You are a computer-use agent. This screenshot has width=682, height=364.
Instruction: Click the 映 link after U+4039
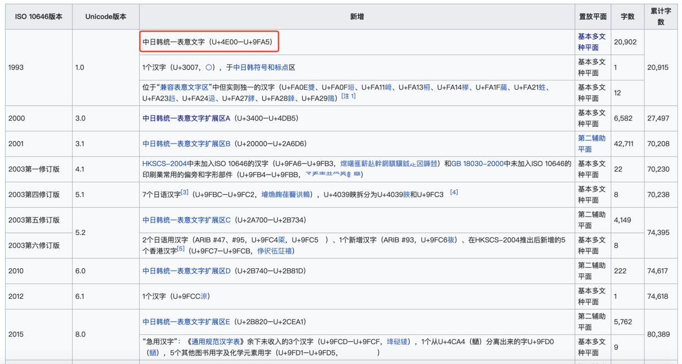[406, 195]
